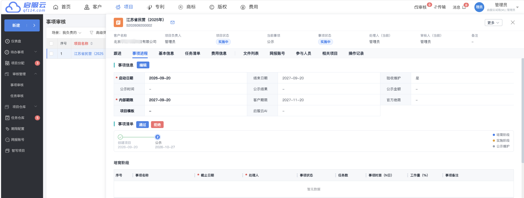Open the 江苏省民营 project link in table
The height and width of the screenshot is (198, 524).
click(x=89, y=54)
